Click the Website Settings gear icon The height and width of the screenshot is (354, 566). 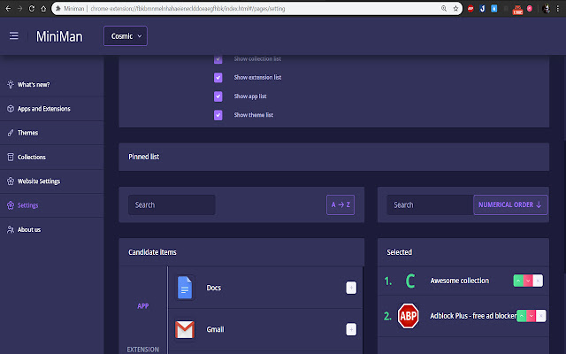pos(11,181)
